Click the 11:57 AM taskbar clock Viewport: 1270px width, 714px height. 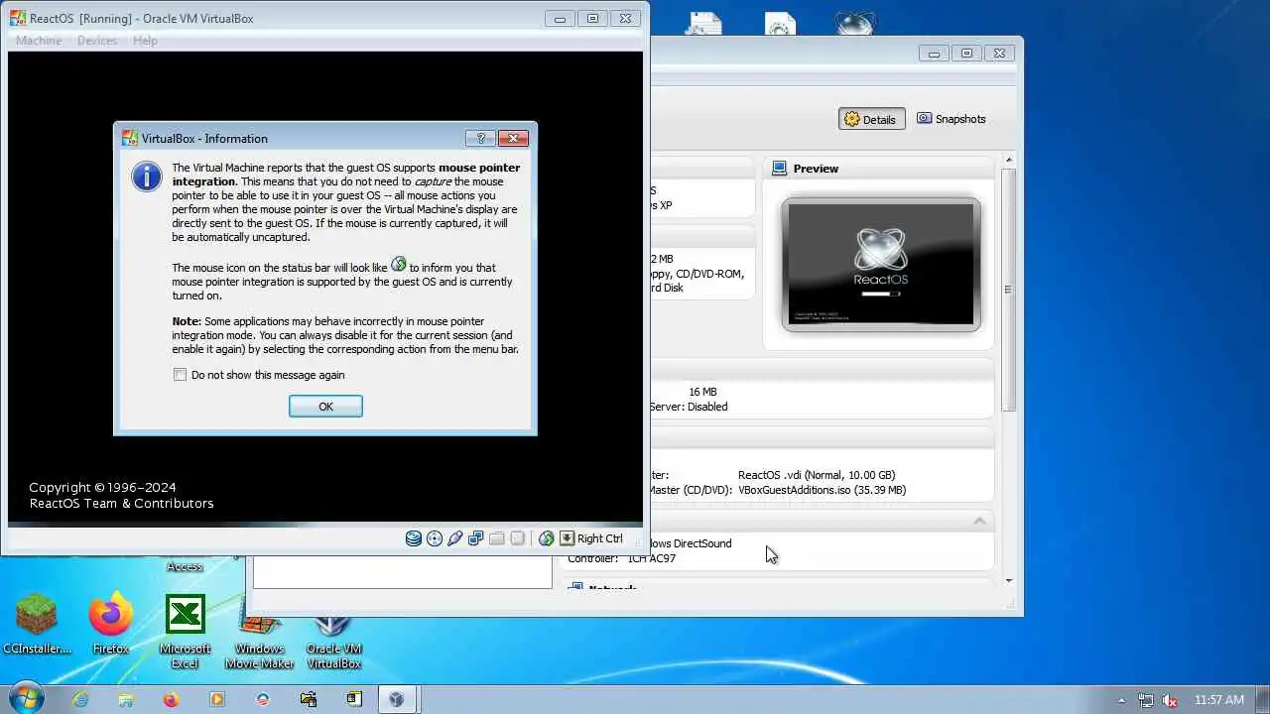pyautogui.click(x=1219, y=700)
